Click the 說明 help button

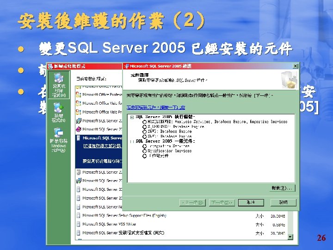coord(283,203)
